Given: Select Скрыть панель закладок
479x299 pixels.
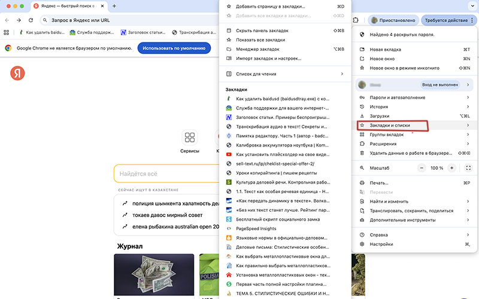Looking at the screenshot, I should click(x=285, y=30).
